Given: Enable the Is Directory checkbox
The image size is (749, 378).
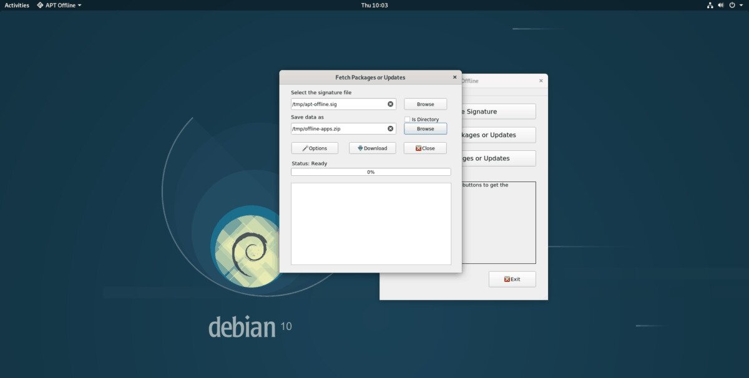Looking at the screenshot, I should [x=407, y=119].
